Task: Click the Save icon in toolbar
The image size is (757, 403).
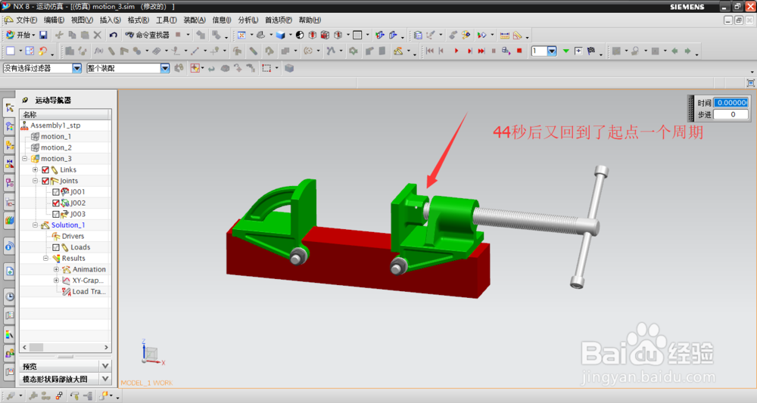Action: [x=43, y=35]
